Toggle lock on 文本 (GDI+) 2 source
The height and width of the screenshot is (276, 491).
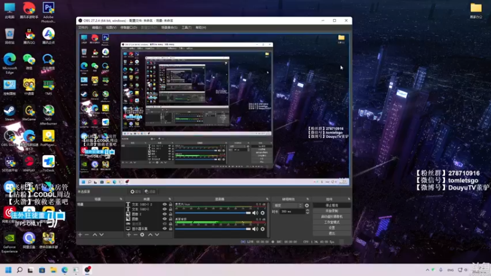point(171,204)
